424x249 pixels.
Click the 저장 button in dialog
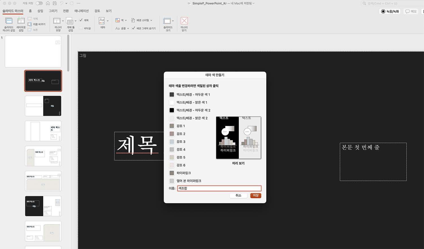pos(256,195)
